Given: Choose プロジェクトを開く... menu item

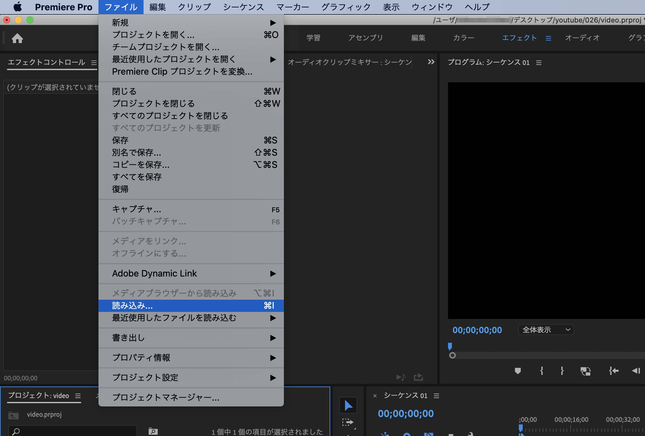Looking at the screenshot, I should 191,35.
